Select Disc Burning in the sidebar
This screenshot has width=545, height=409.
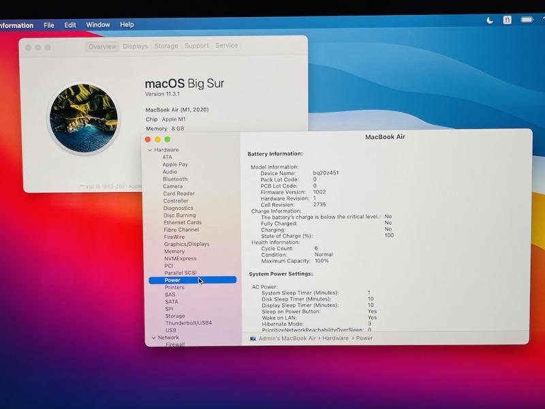point(180,215)
